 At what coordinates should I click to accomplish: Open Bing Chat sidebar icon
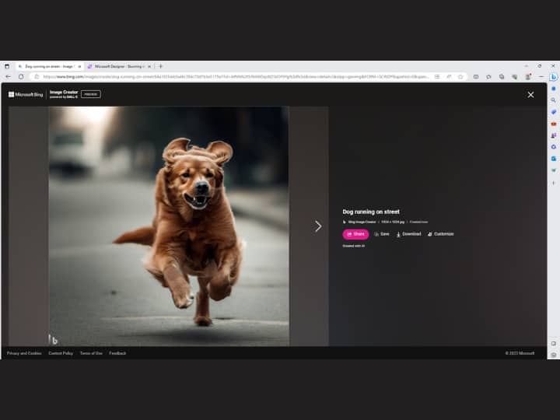click(x=553, y=77)
